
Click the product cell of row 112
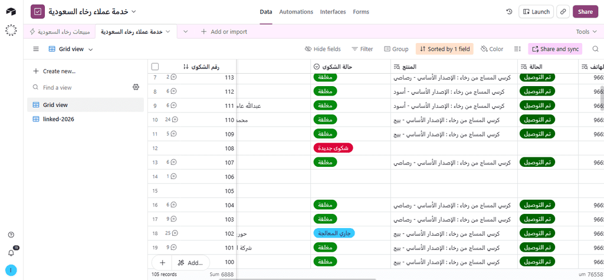[x=454, y=91]
